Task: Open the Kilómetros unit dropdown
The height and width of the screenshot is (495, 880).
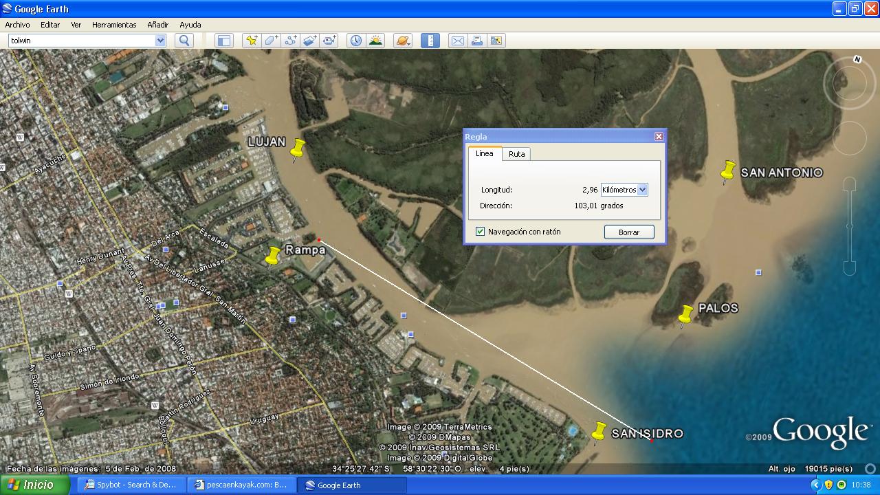Action: [624, 190]
